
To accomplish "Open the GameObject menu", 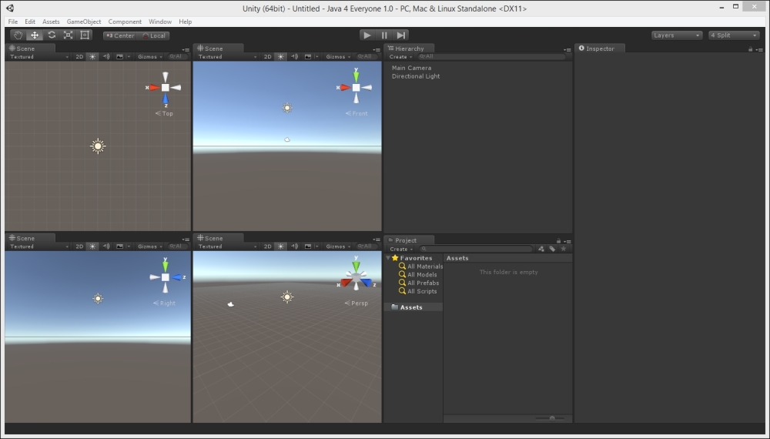I will (84, 22).
